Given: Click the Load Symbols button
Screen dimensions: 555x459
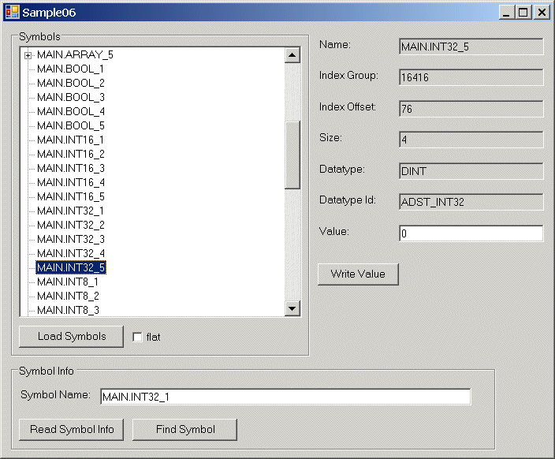Looking at the screenshot, I should tap(71, 337).
